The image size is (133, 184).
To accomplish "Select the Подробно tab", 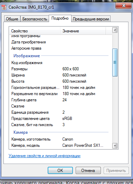I will 60,18.
